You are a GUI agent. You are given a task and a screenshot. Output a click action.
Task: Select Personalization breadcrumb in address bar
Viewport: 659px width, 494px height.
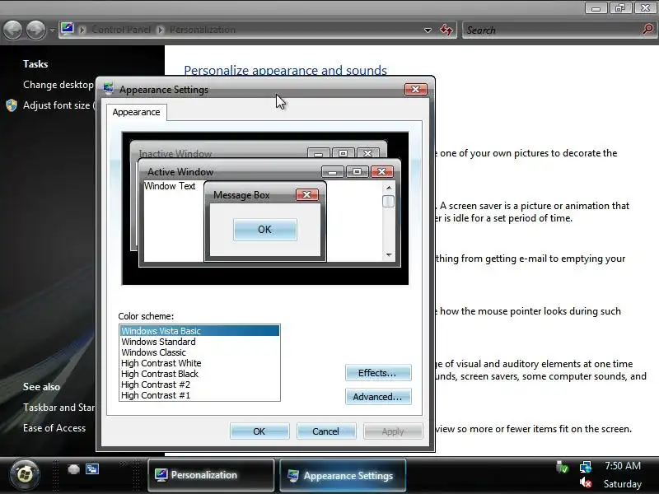point(202,30)
